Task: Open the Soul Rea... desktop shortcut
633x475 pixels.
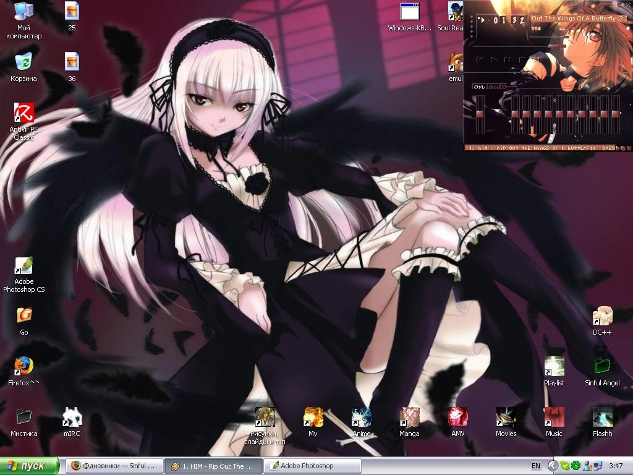Action: point(450,17)
